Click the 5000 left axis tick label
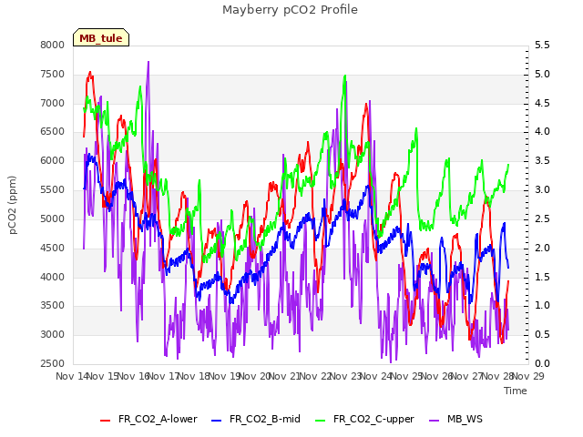Image resolution: width=583 pixels, height=437 pixels. point(53,218)
